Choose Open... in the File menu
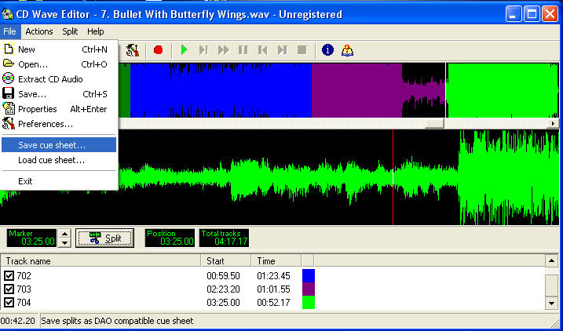This screenshot has width=563, height=331. coord(59,64)
